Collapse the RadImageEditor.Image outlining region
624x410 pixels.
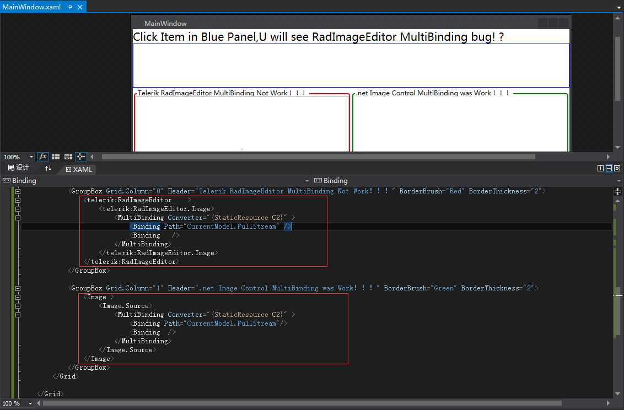click(x=18, y=209)
